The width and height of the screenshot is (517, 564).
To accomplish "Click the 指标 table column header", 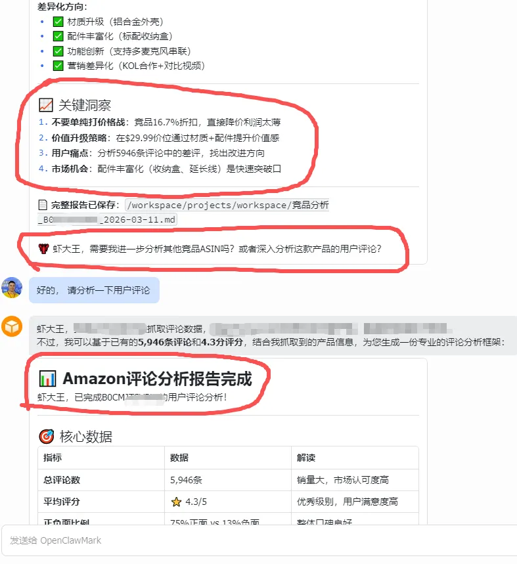I will click(53, 458).
